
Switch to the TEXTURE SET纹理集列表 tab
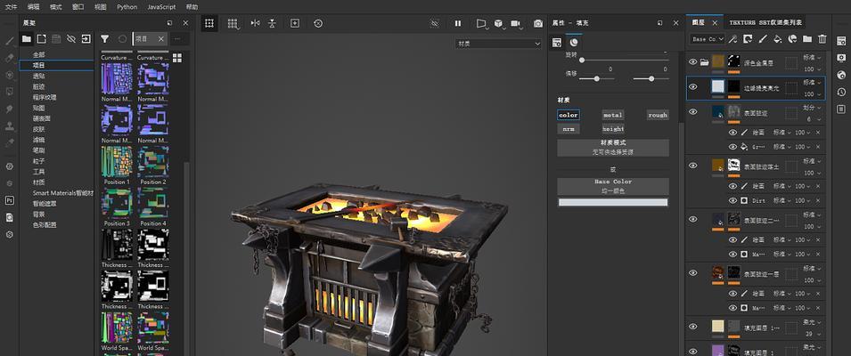tap(765, 23)
